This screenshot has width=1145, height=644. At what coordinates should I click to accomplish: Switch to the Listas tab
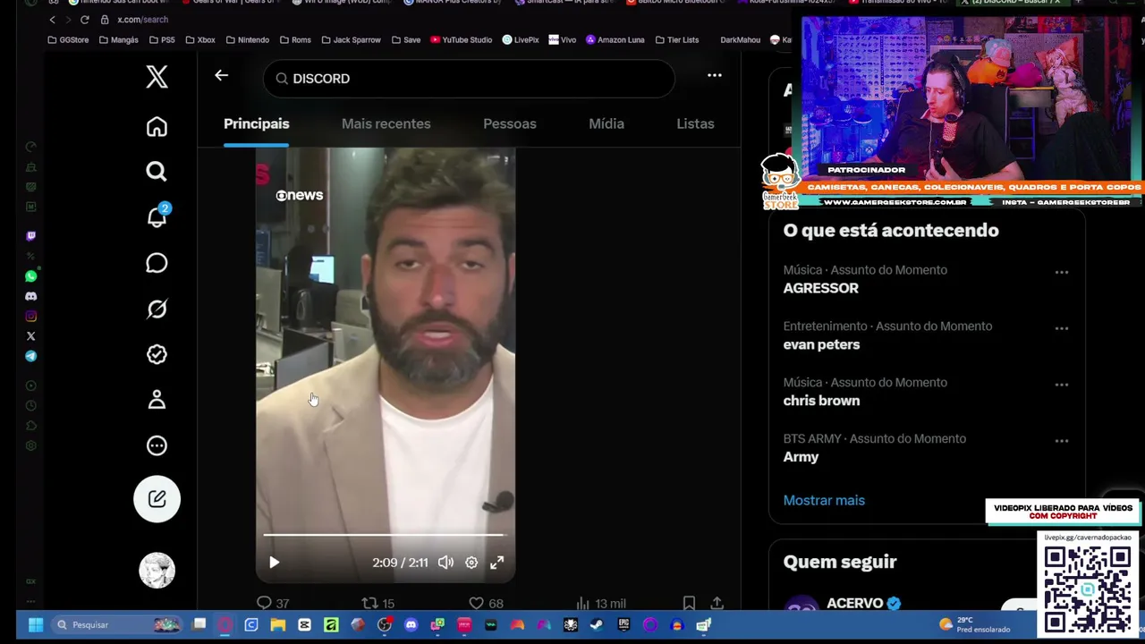click(695, 123)
